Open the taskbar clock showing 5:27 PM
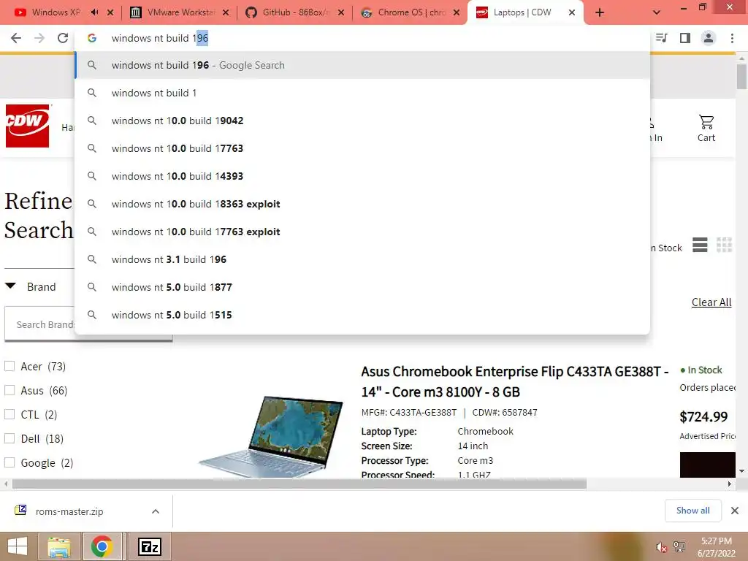The image size is (748, 561). point(716,547)
